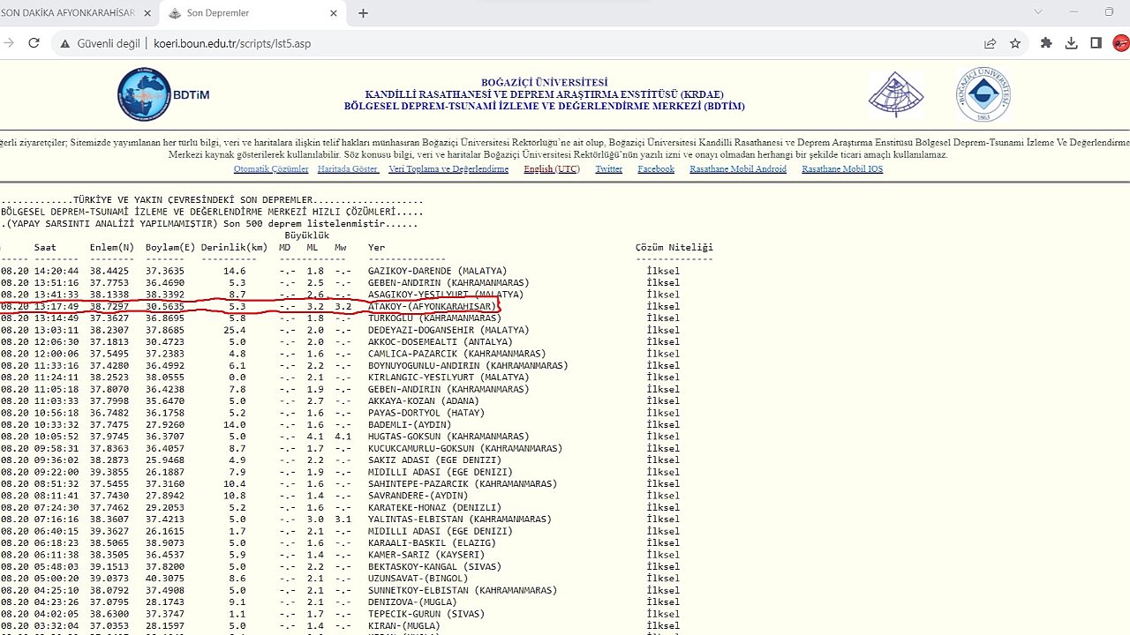This screenshot has width=1130, height=635.
Task: Click KAMER-SARIZ (KAYSERI) text
Action: point(426,555)
